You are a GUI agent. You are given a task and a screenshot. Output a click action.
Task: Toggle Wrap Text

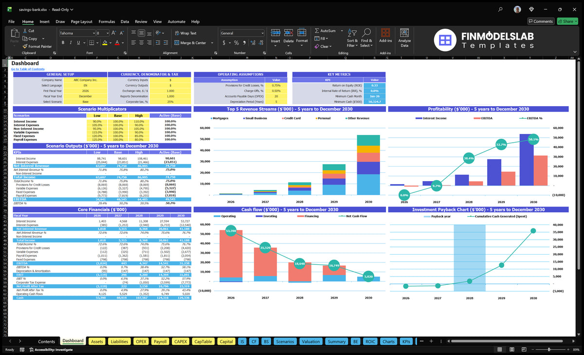pyautogui.click(x=185, y=33)
